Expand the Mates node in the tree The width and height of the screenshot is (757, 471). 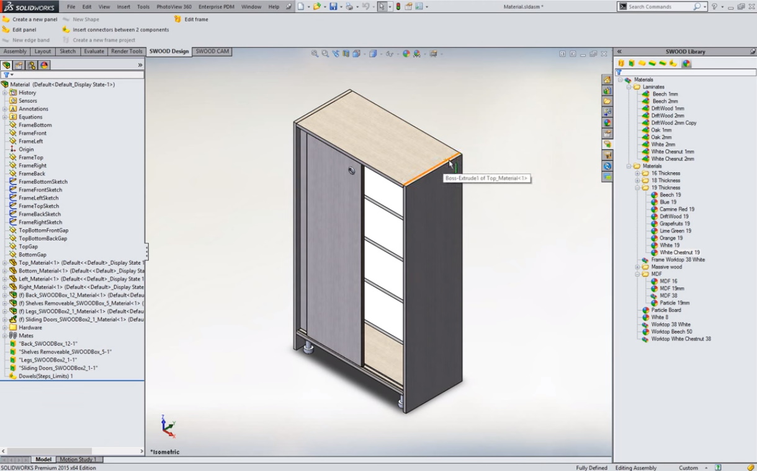(x=4, y=335)
